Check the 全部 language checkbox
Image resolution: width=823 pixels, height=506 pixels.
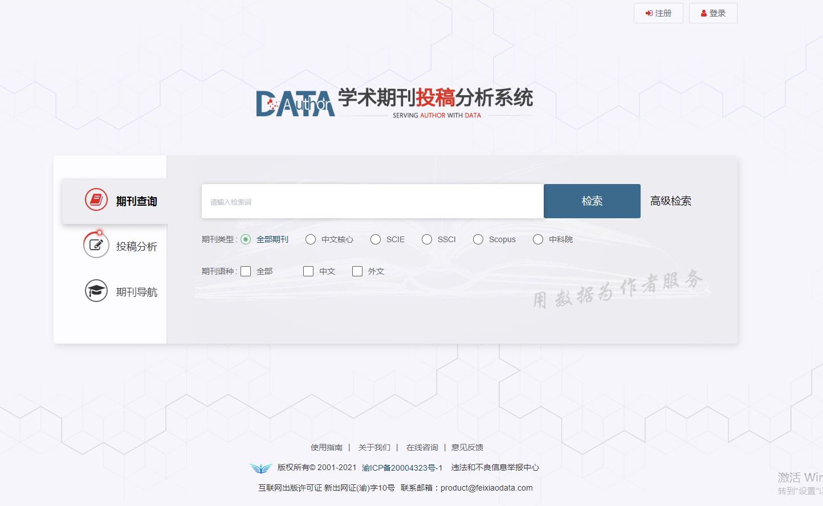246,271
